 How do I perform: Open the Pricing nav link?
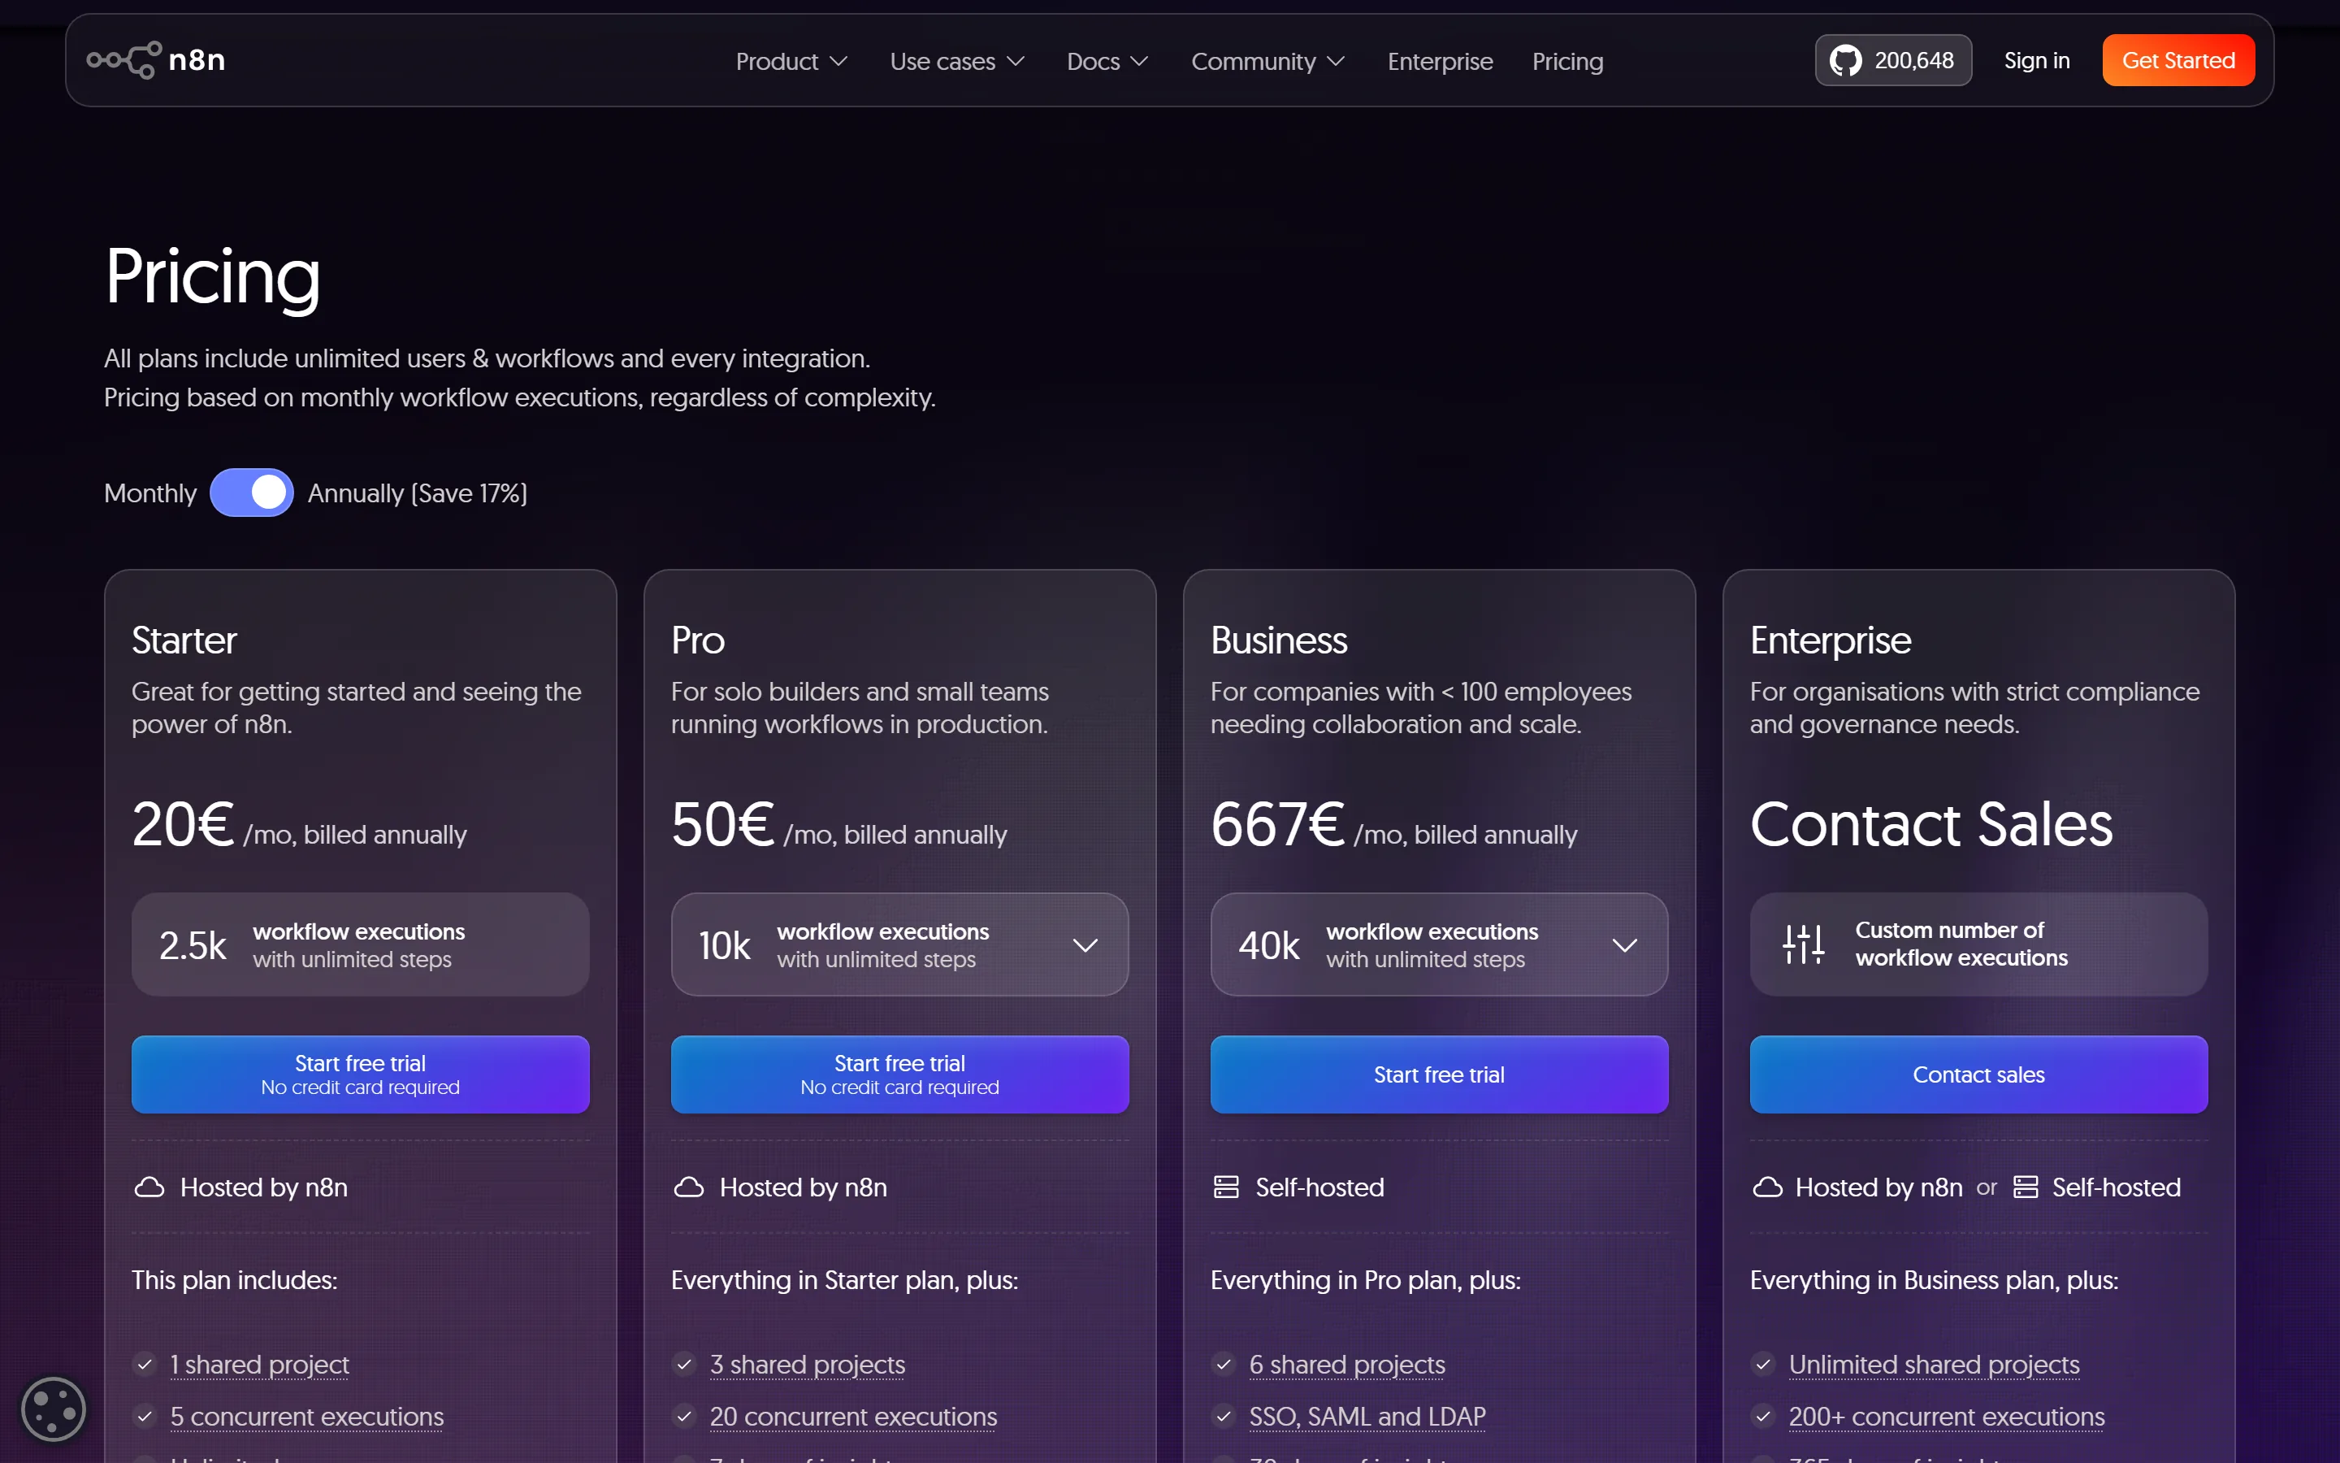tap(1567, 62)
